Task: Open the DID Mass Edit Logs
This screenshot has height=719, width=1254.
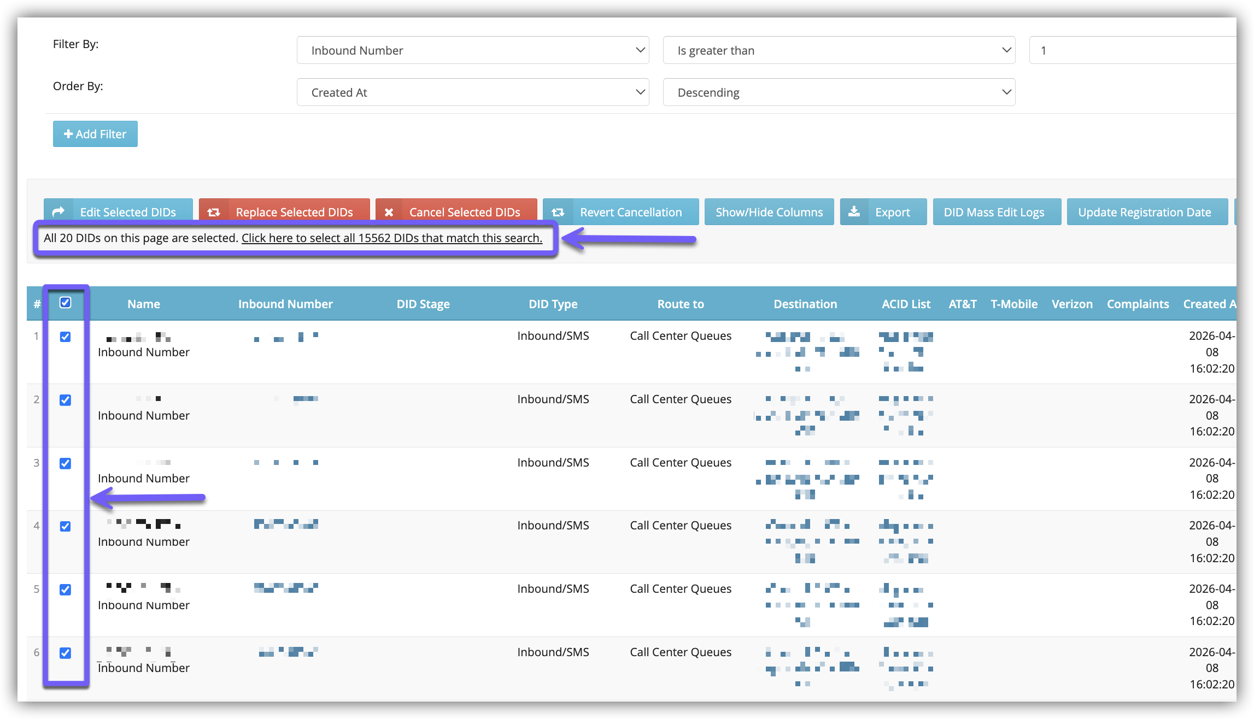Action: [994, 212]
